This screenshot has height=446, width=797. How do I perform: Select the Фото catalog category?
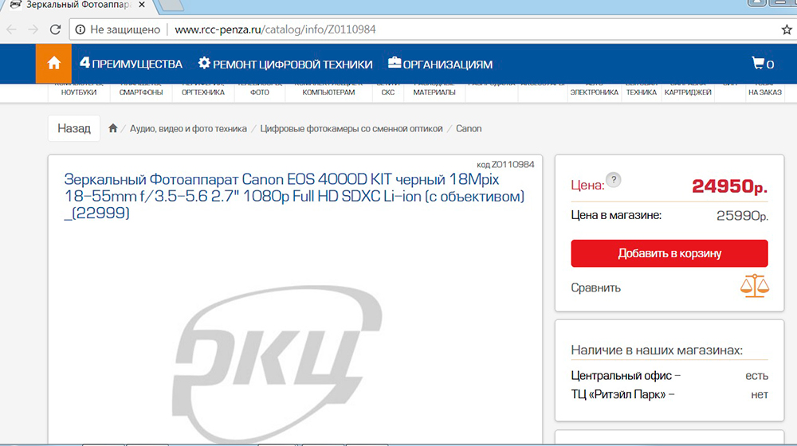[x=260, y=92]
